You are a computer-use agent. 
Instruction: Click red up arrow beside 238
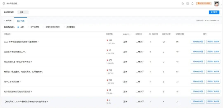[x=107, y=80]
